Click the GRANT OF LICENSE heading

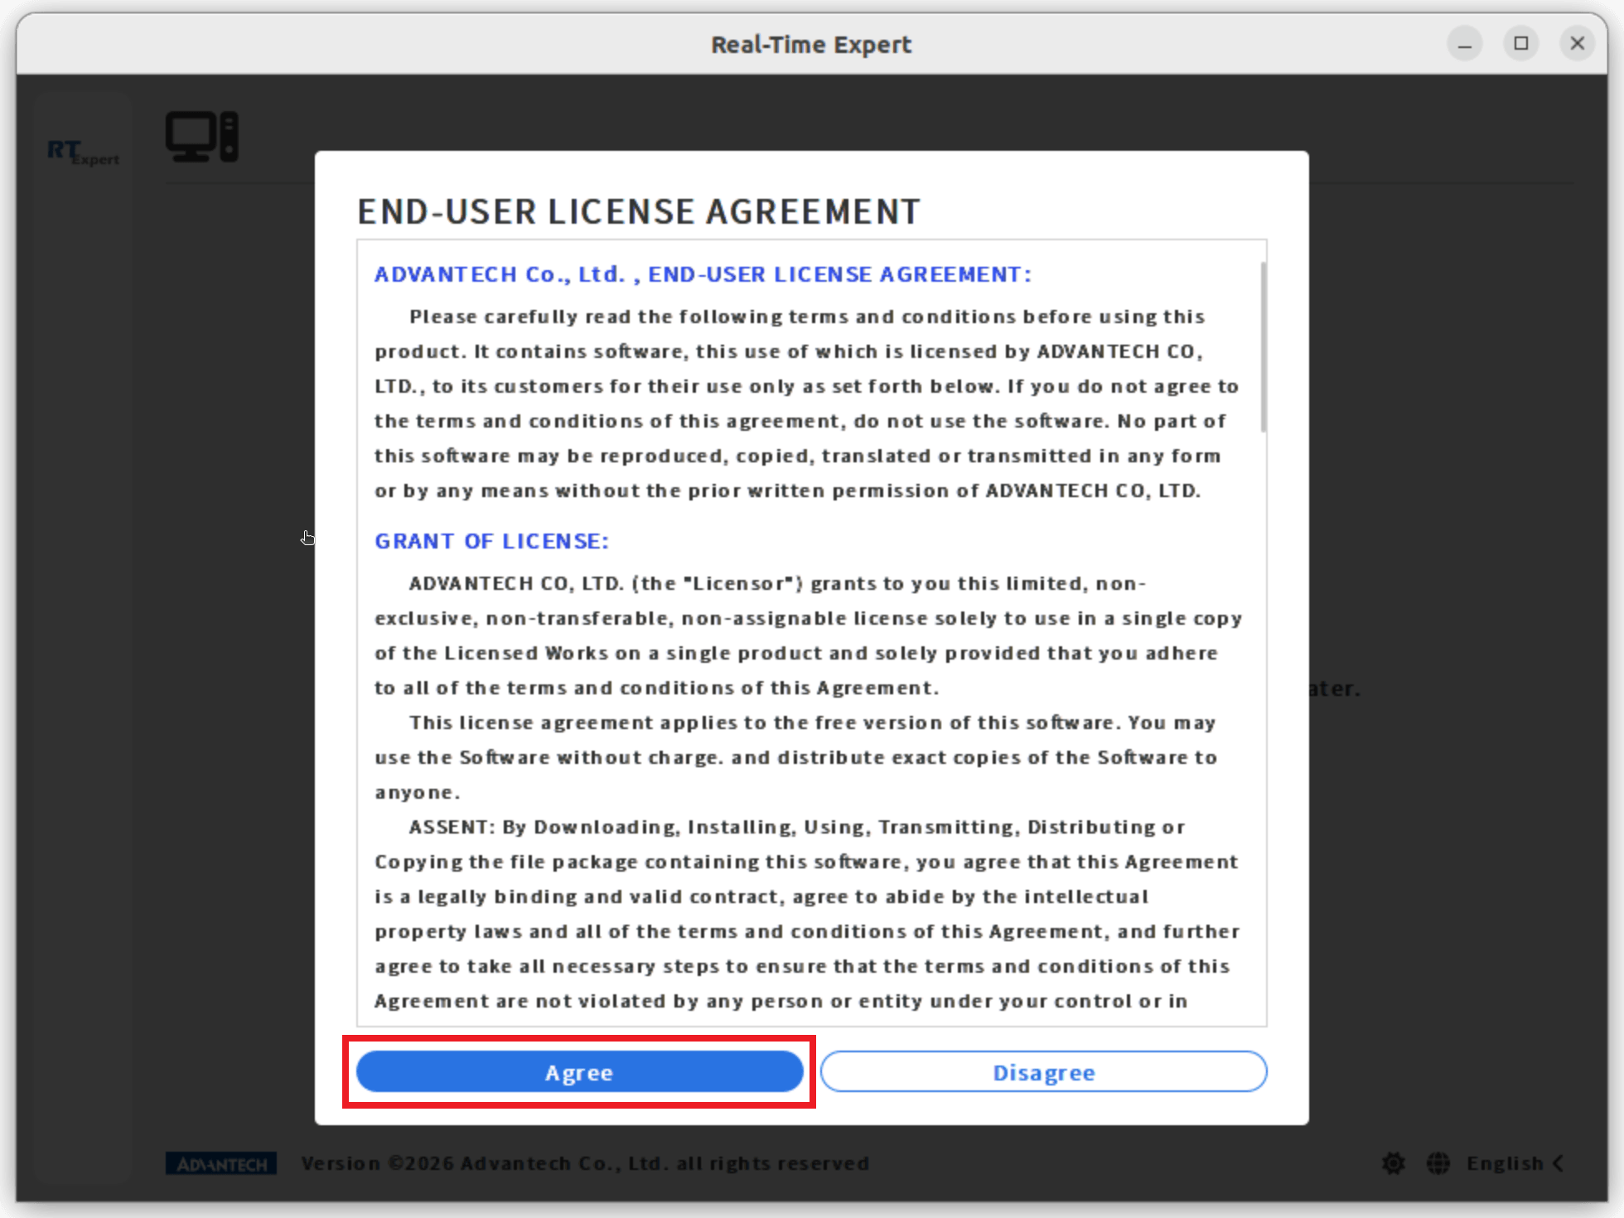[x=492, y=541]
